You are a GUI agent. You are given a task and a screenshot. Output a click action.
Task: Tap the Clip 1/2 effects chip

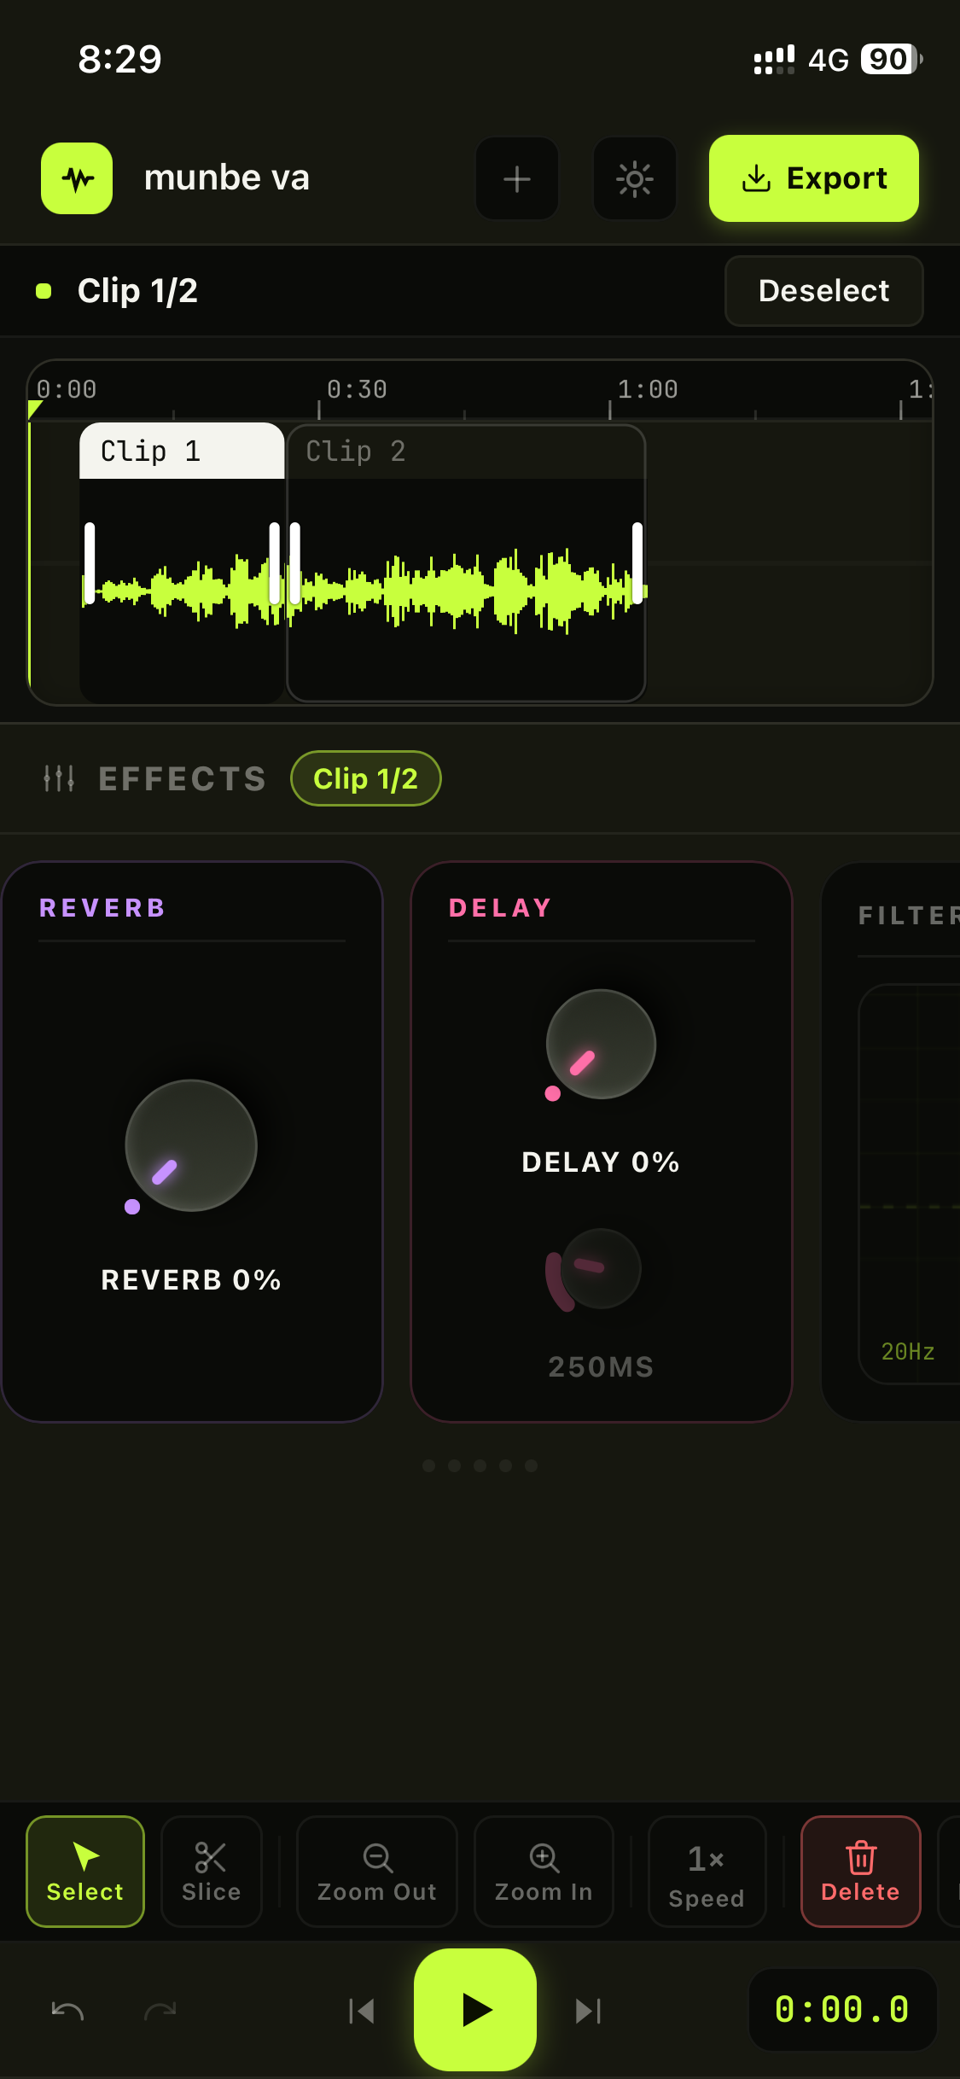click(x=366, y=778)
